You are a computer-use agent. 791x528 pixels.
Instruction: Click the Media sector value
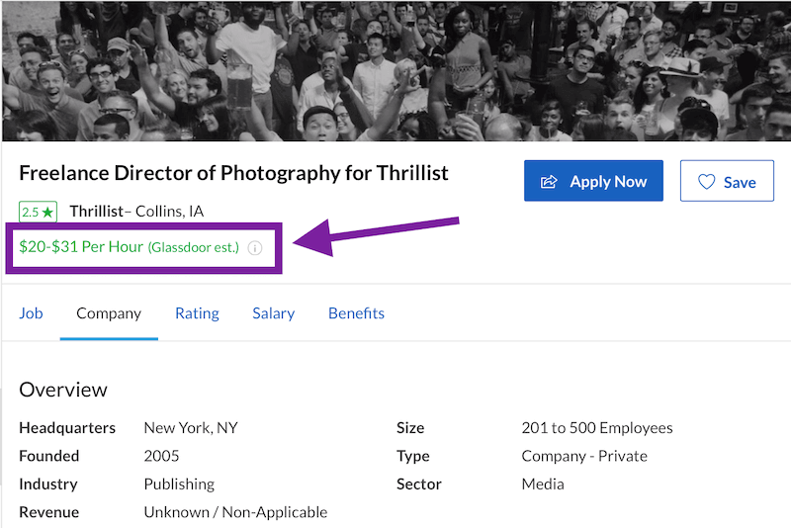(543, 484)
